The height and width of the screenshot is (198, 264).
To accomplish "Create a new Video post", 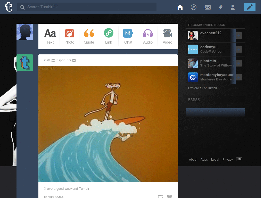I will 167,36.
